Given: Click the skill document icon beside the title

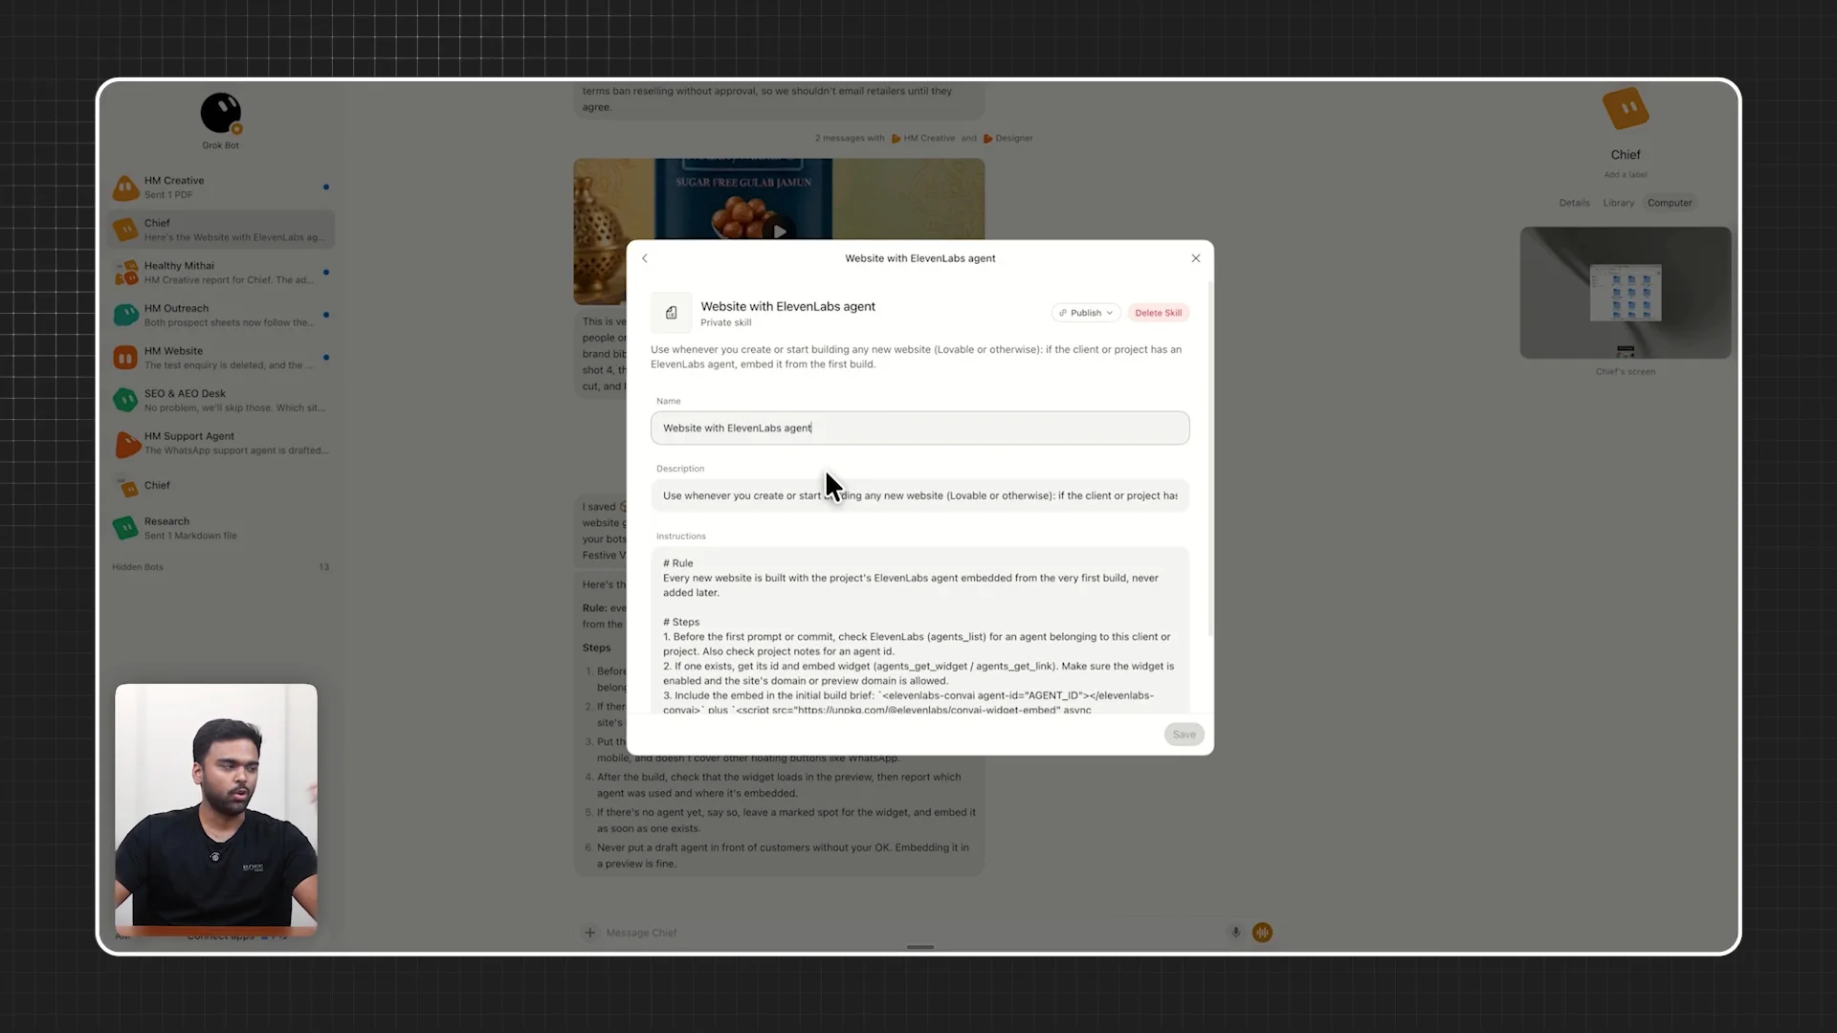Looking at the screenshot, I should pyautogui.click(x=672, y=313).
